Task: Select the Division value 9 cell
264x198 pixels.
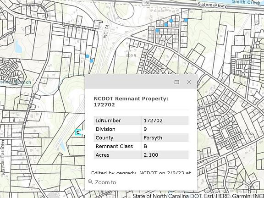Action: [165, 129]
